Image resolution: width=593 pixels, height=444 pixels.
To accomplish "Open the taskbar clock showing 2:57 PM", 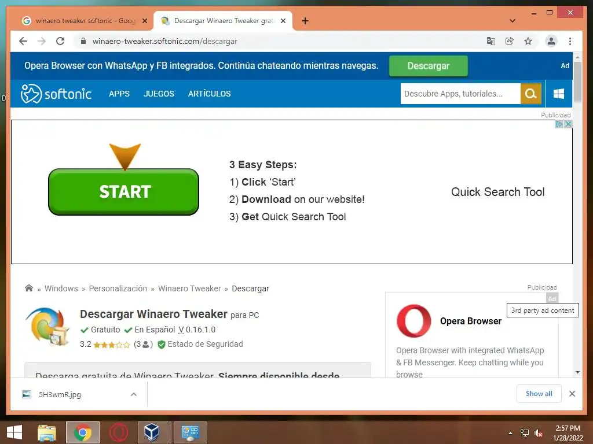I will 568,433.
